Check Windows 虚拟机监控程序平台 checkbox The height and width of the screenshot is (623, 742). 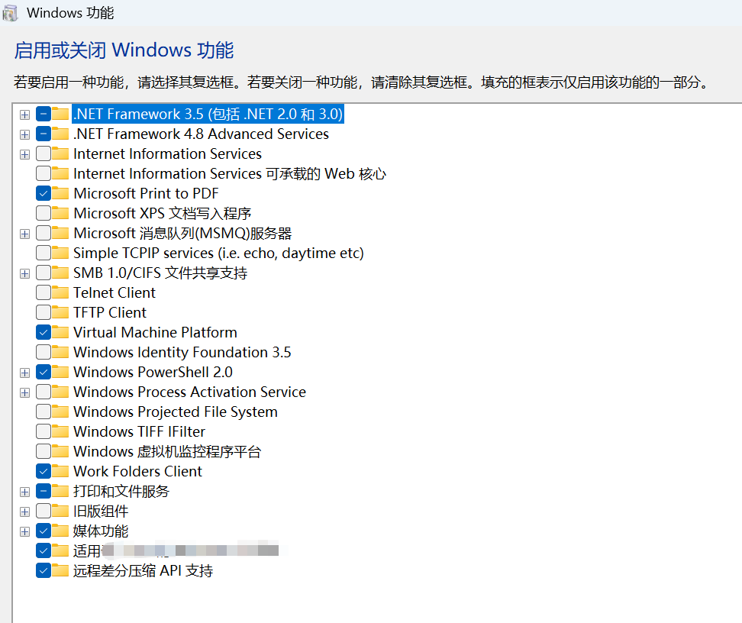44,452
